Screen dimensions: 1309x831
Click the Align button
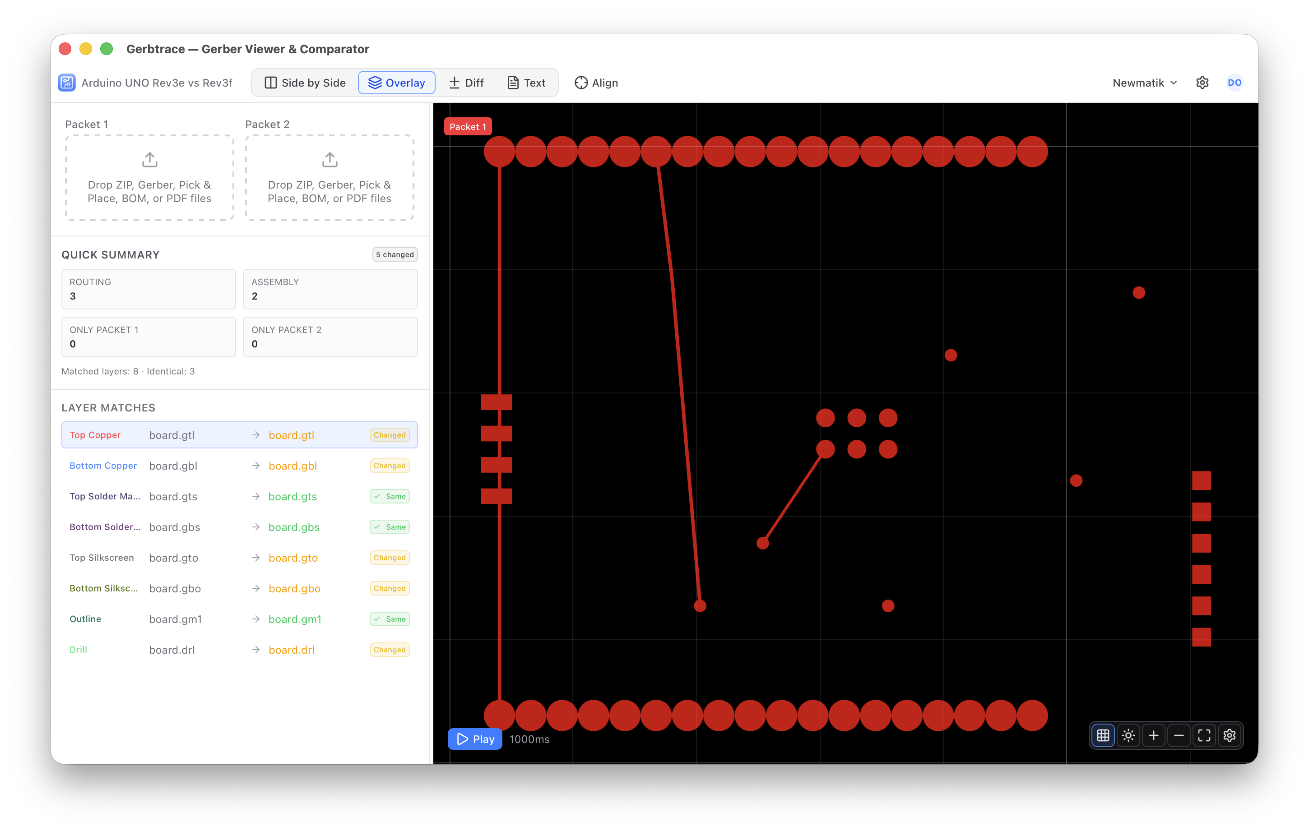(596, 83)
